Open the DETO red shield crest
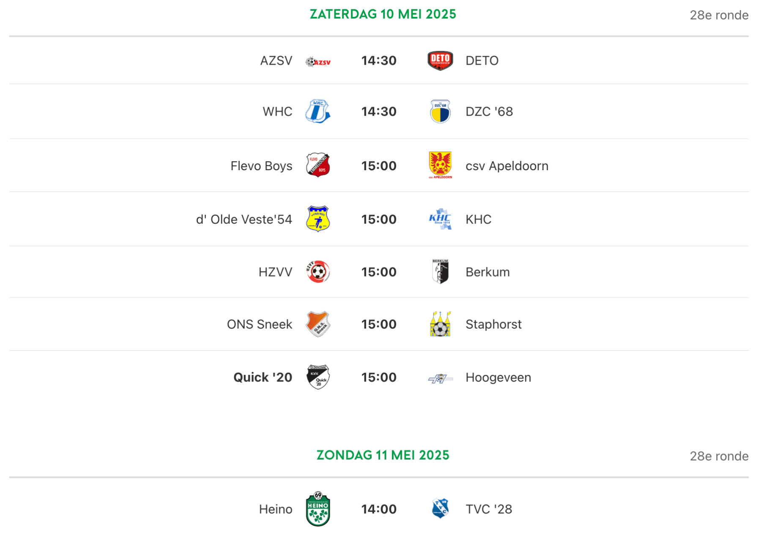Viewport: 761px width, 535px height. pos(440,60)
